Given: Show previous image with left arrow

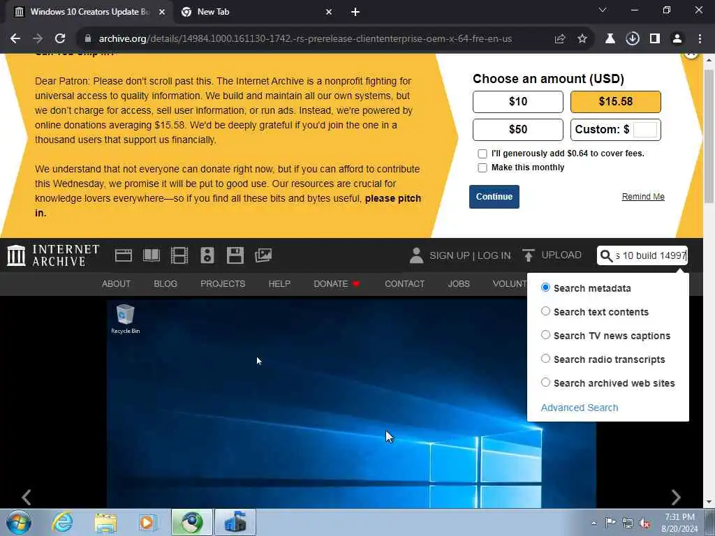Looking at the screenshot, I should [x=27, y=497].
